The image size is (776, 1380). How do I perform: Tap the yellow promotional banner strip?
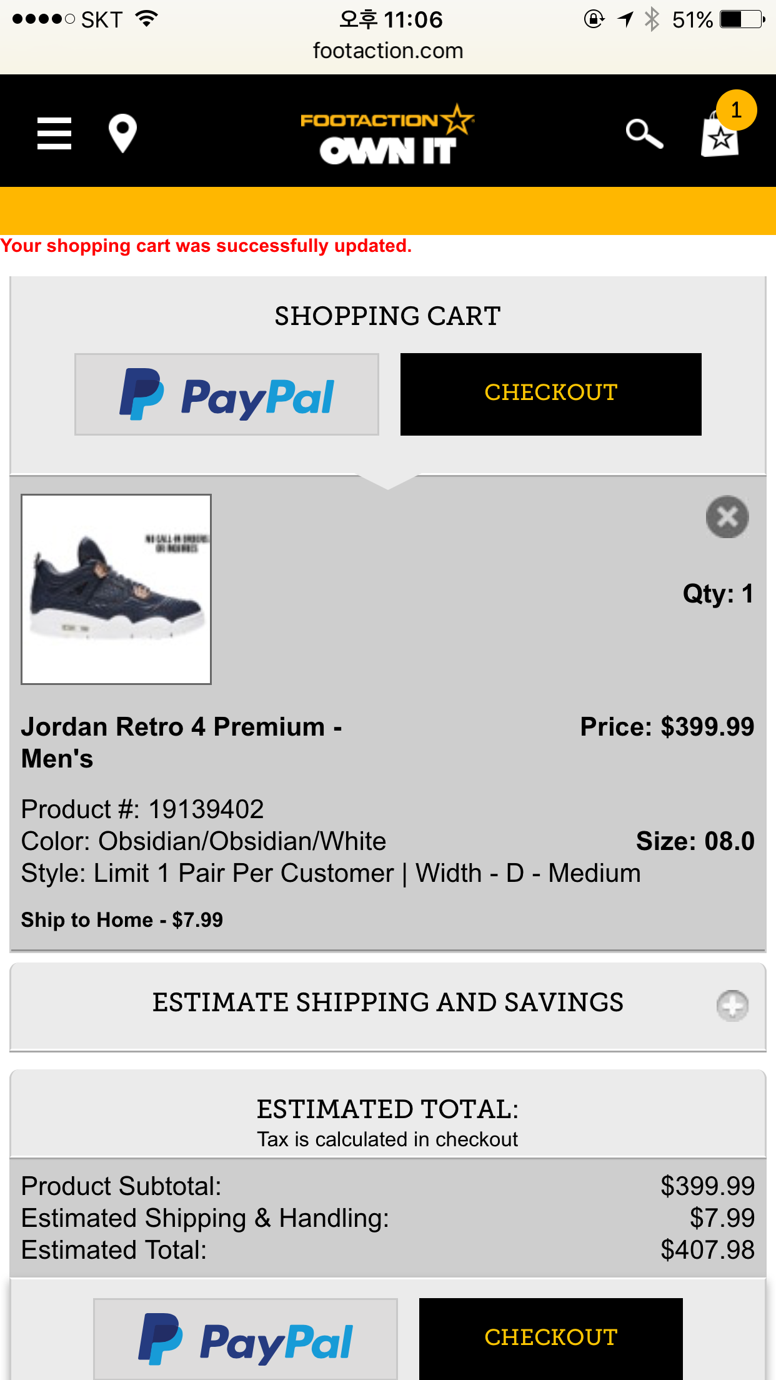[388, 211]
